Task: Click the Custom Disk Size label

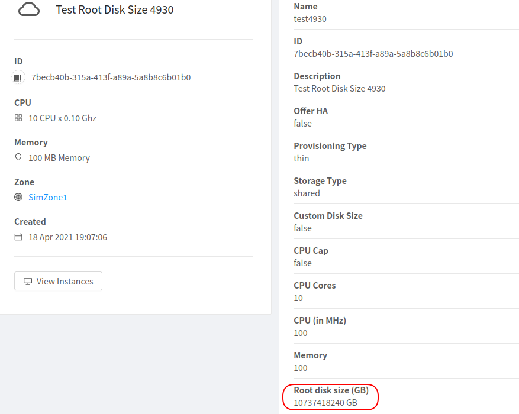Action: 328,216
